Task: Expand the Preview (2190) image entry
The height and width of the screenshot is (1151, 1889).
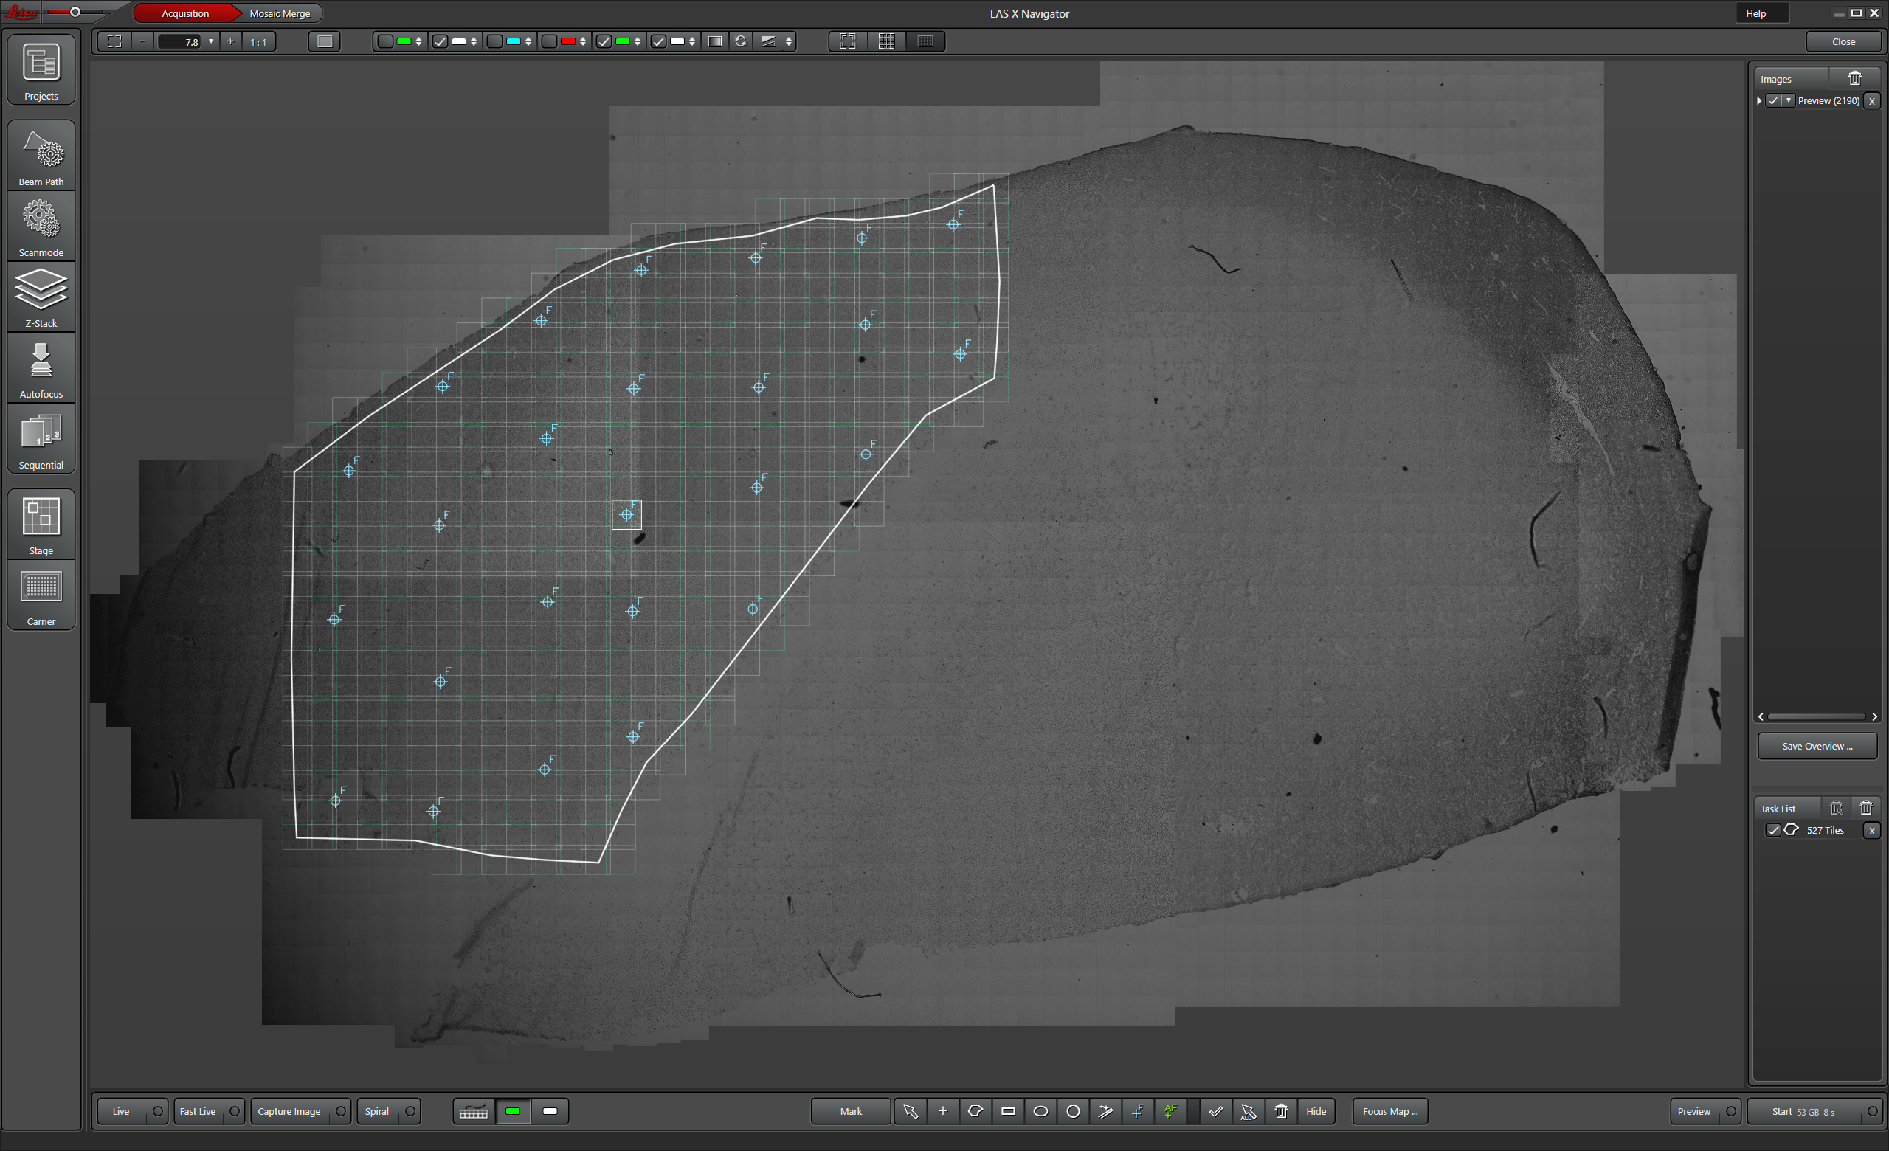Action: pos(1759,100)
